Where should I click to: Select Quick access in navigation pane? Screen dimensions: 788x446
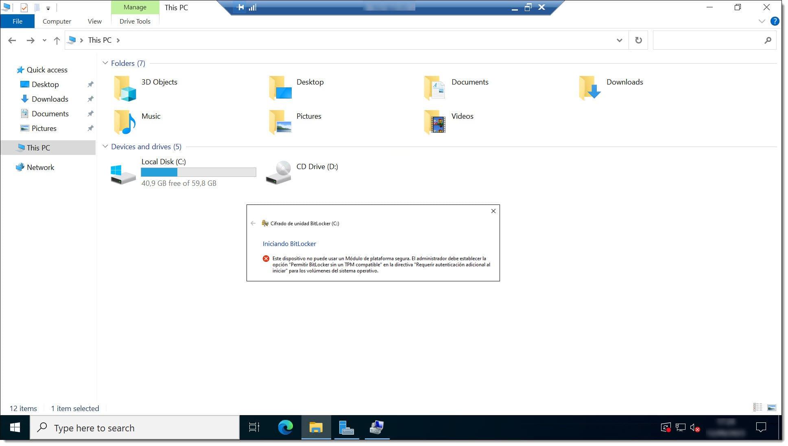[47, 70]
